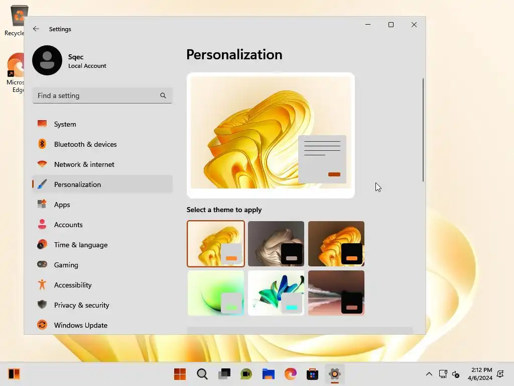Apply the pink landscape dark theme

tap(336, 293)
